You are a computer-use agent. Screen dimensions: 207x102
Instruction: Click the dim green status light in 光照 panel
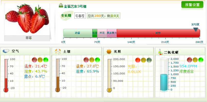pos(149,60)
